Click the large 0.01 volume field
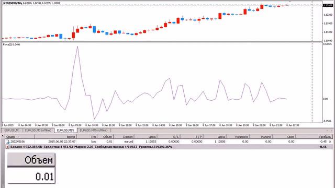This screenshot has width=335, height=188. 31,176
